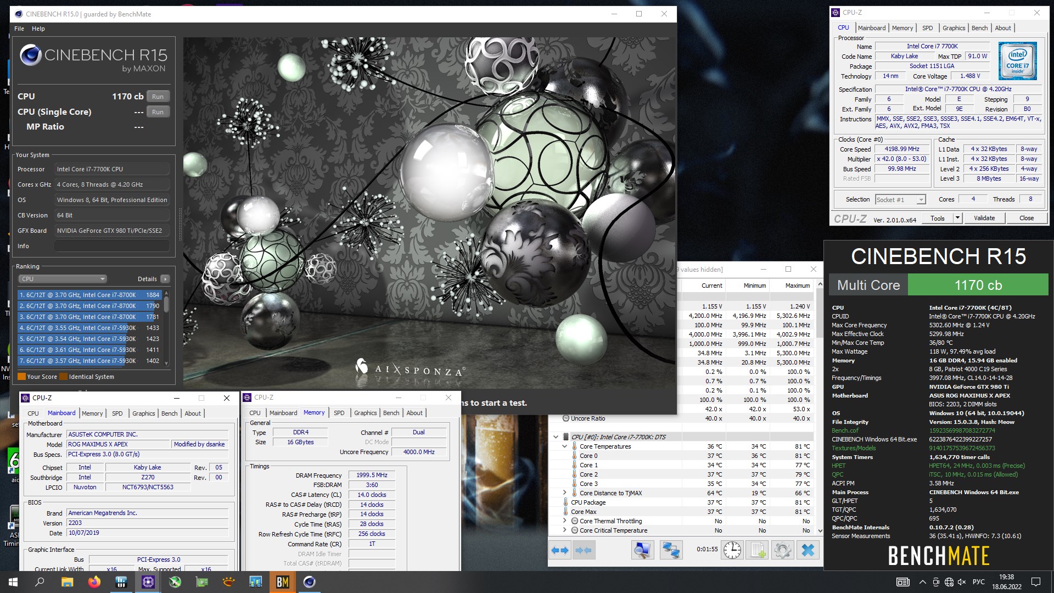Click HWiNFO scrollbar down arrow
This screenshot has width=1054, height=593.
coord(820,531)
